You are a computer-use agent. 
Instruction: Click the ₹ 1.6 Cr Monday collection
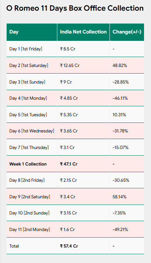point(67,230)
